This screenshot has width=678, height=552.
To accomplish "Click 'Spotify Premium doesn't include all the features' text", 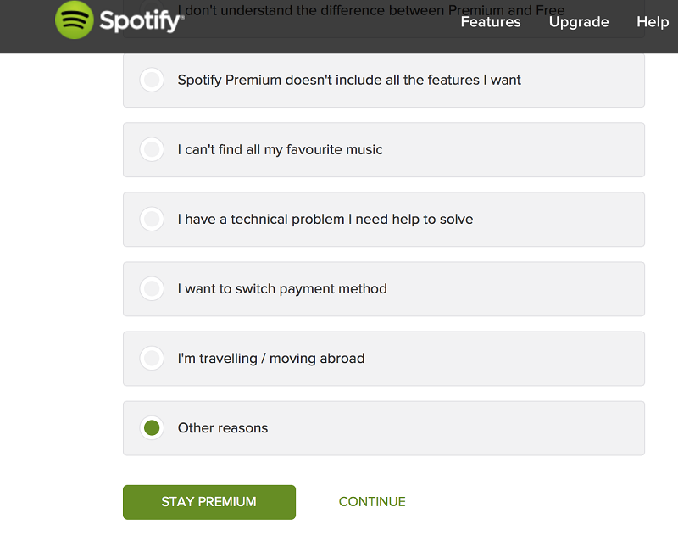I will (349, 80).
